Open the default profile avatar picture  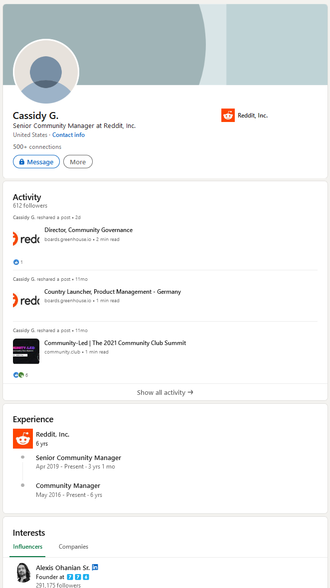pos(46,72)
